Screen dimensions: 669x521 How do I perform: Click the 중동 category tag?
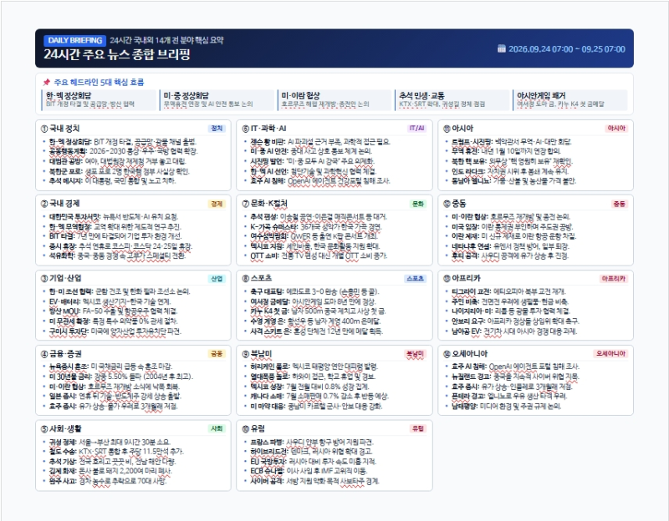point(620,204)
